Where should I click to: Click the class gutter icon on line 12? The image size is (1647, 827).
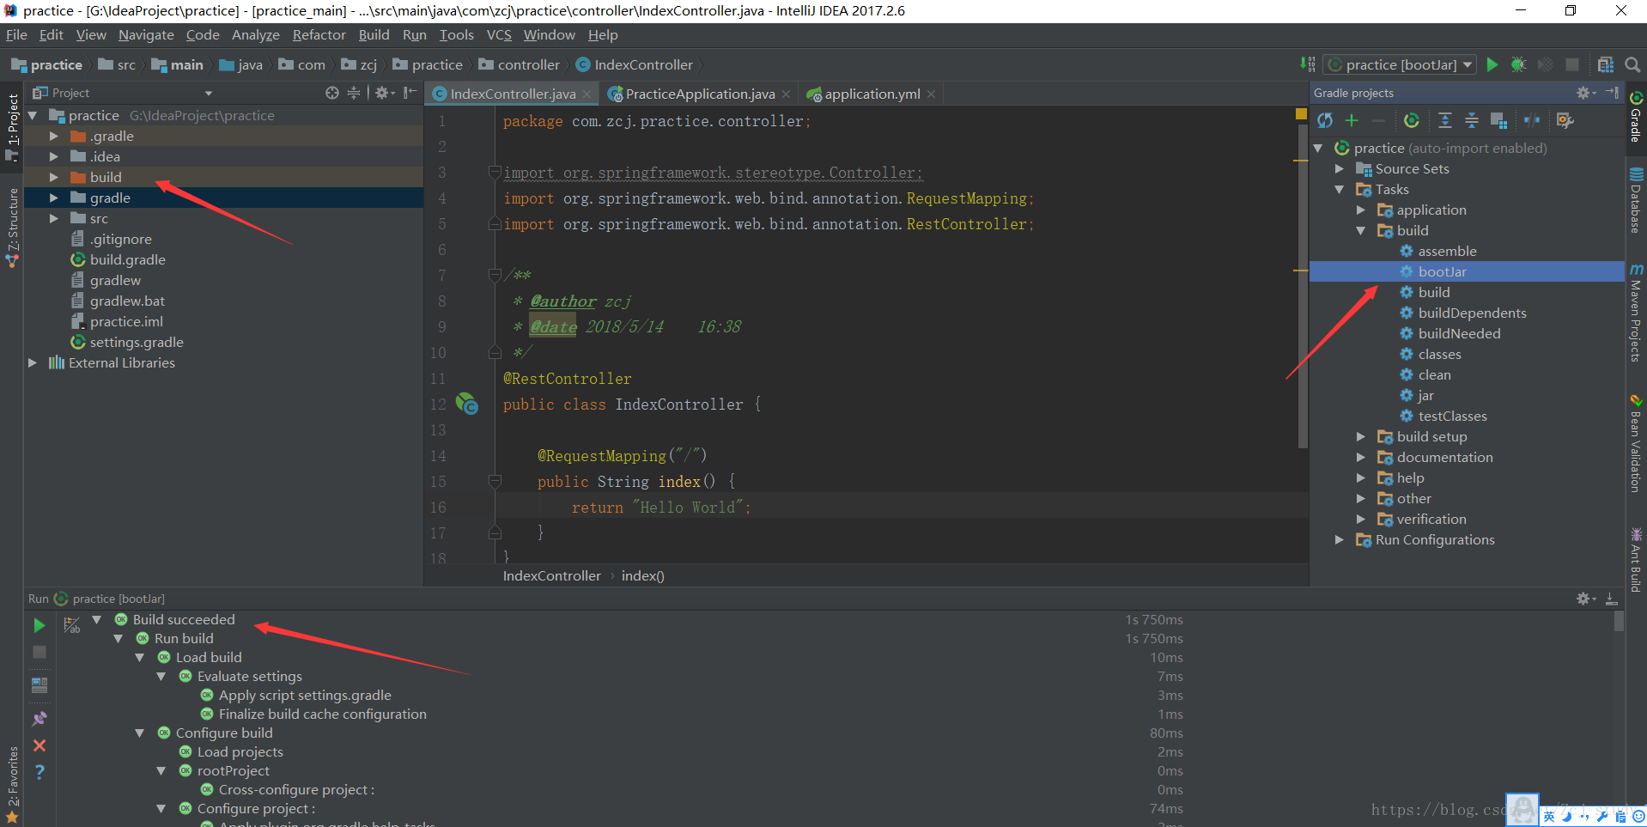(x=466, y=404)
